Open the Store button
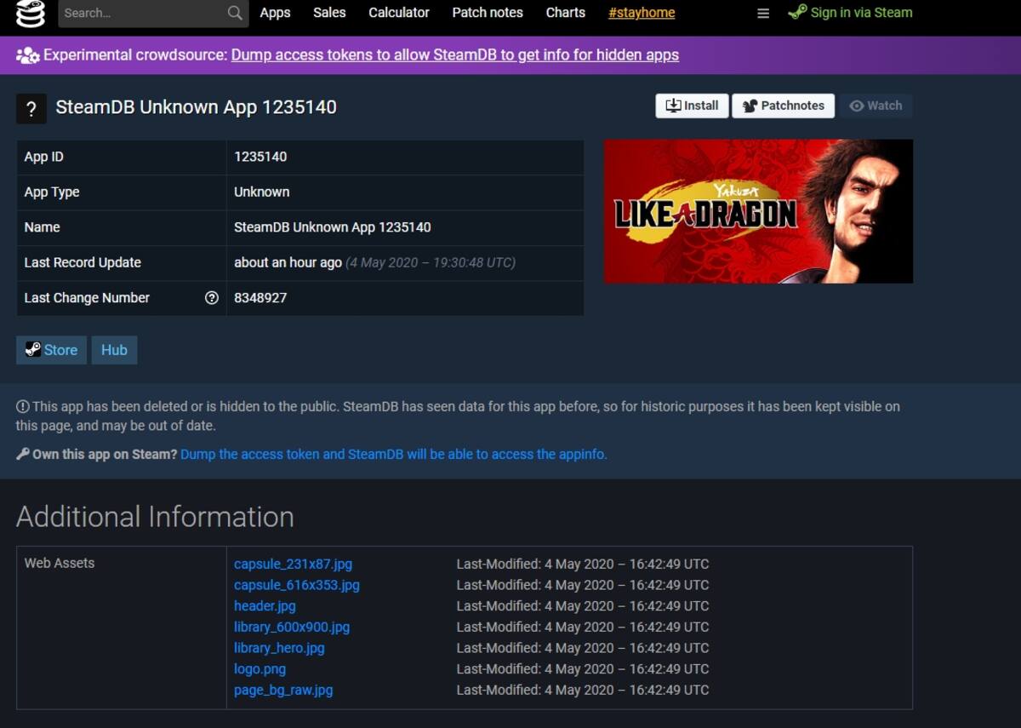 51,350
